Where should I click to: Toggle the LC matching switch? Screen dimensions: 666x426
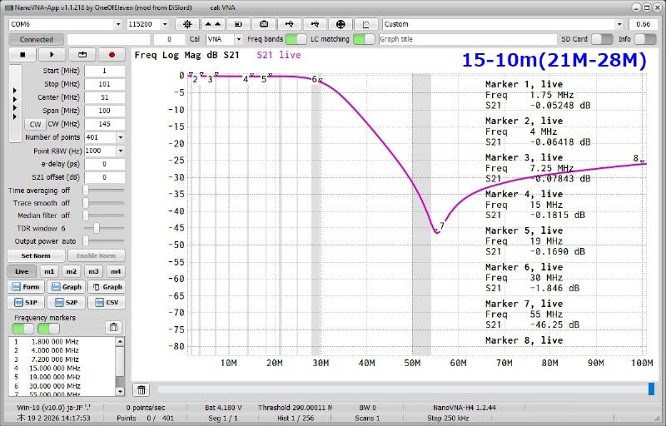click(x=364, y=39)
